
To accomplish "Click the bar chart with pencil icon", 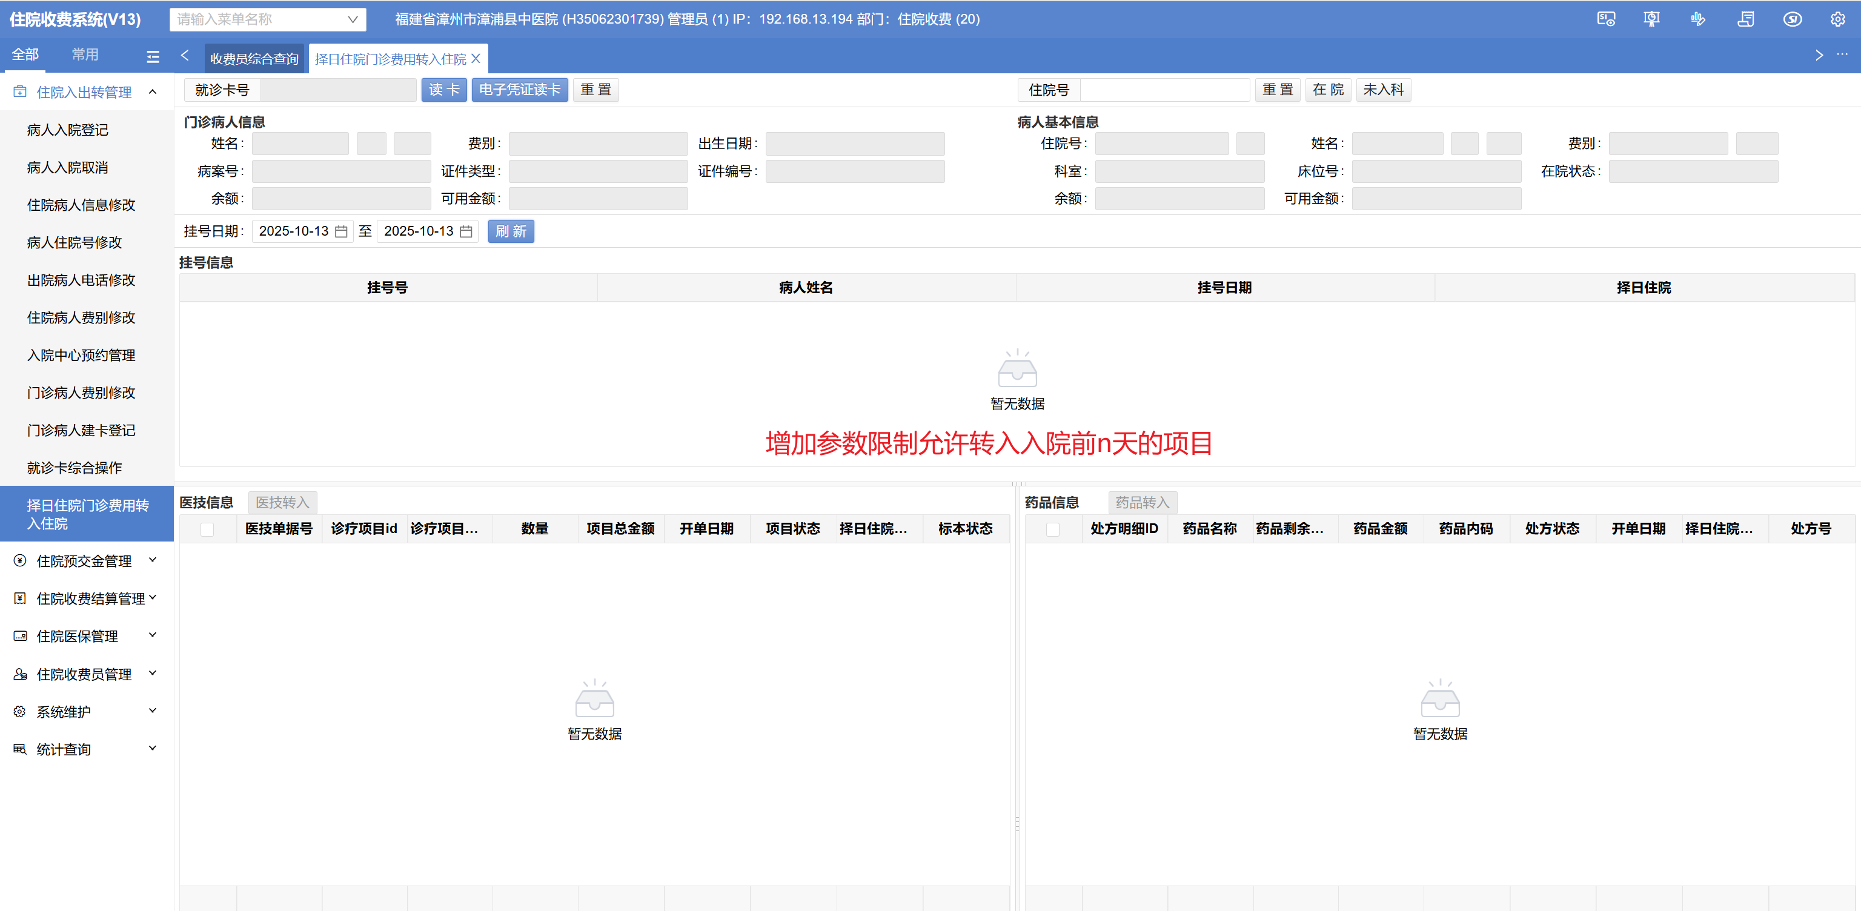I will [1699, 19].
